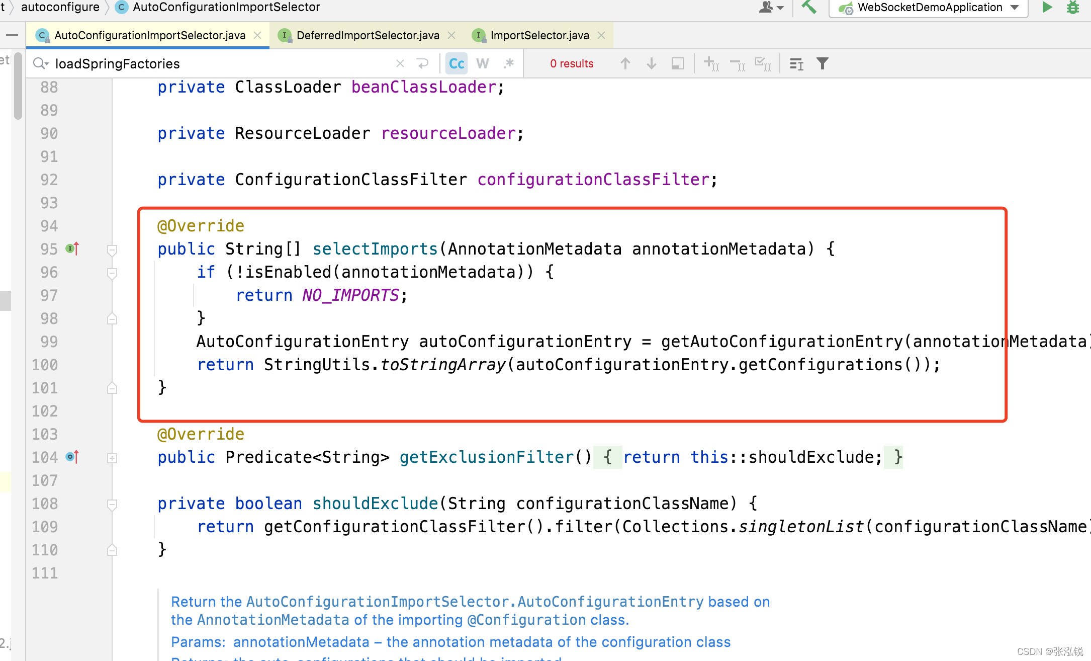This screenshot has width=1091, height=661.
Task: Go to previous search occurrence arrow
Action: pos(625,64)
